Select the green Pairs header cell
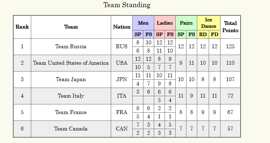Viewport: 270px width, 143px height. tap(186, 23)
